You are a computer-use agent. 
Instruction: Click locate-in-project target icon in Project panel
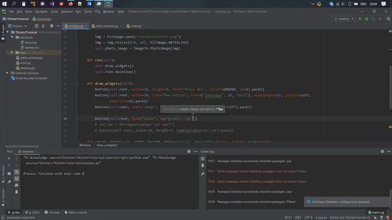click(x=37, y=26)
